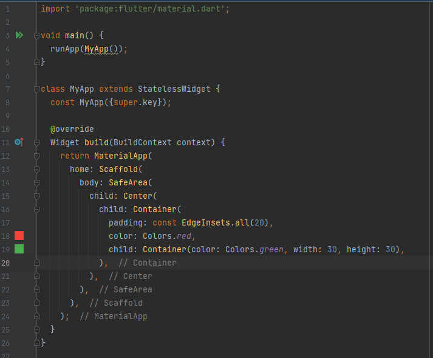Click the return keyword
433x358 pixels.
click(75, 156)
